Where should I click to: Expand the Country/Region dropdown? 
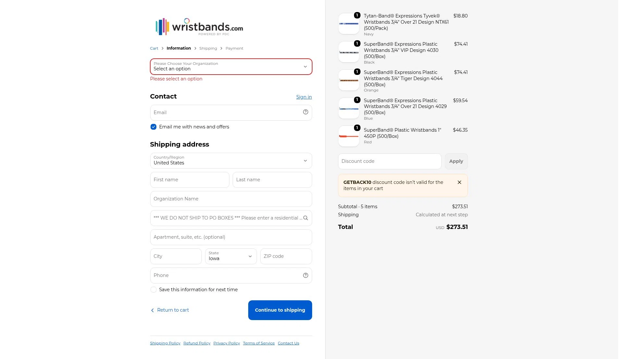[231, 161]
